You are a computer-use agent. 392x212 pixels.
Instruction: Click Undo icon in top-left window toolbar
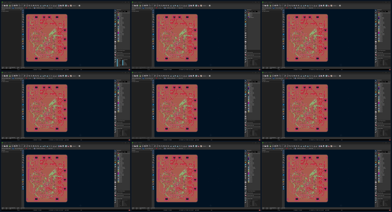(x=19, y=6)
